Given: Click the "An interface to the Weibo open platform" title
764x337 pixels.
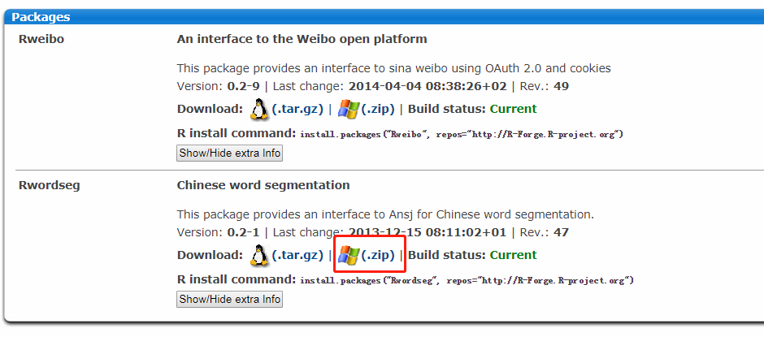Looking at the screenshot, I should coord(302,39).
